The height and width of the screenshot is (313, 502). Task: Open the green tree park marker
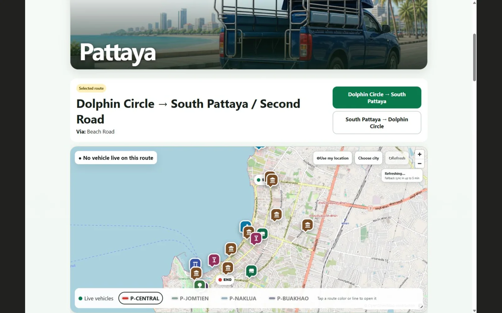[200, 285]
